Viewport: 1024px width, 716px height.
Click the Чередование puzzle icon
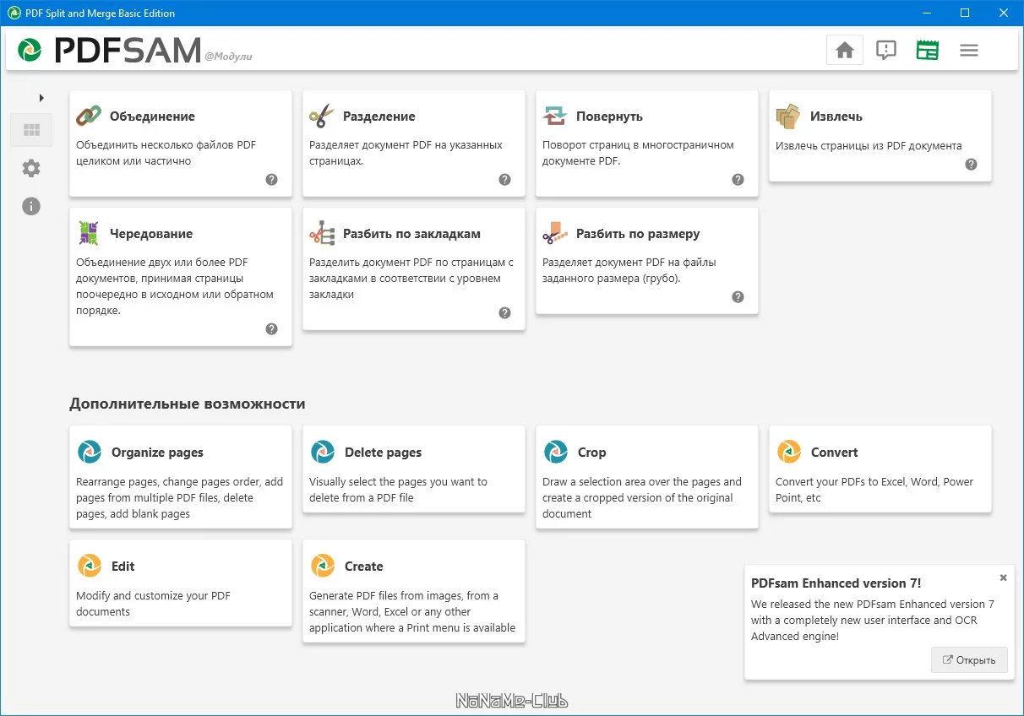89,233
